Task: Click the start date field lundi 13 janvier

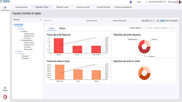Action: 98,21
